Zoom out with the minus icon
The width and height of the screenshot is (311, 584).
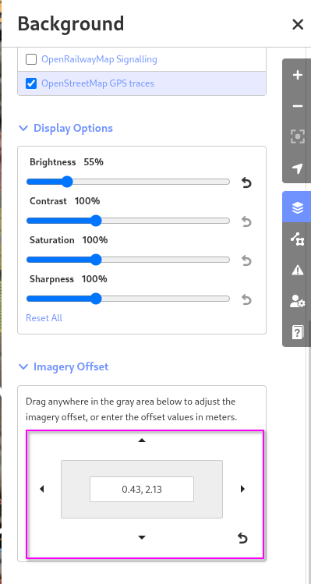click(297, 106)
